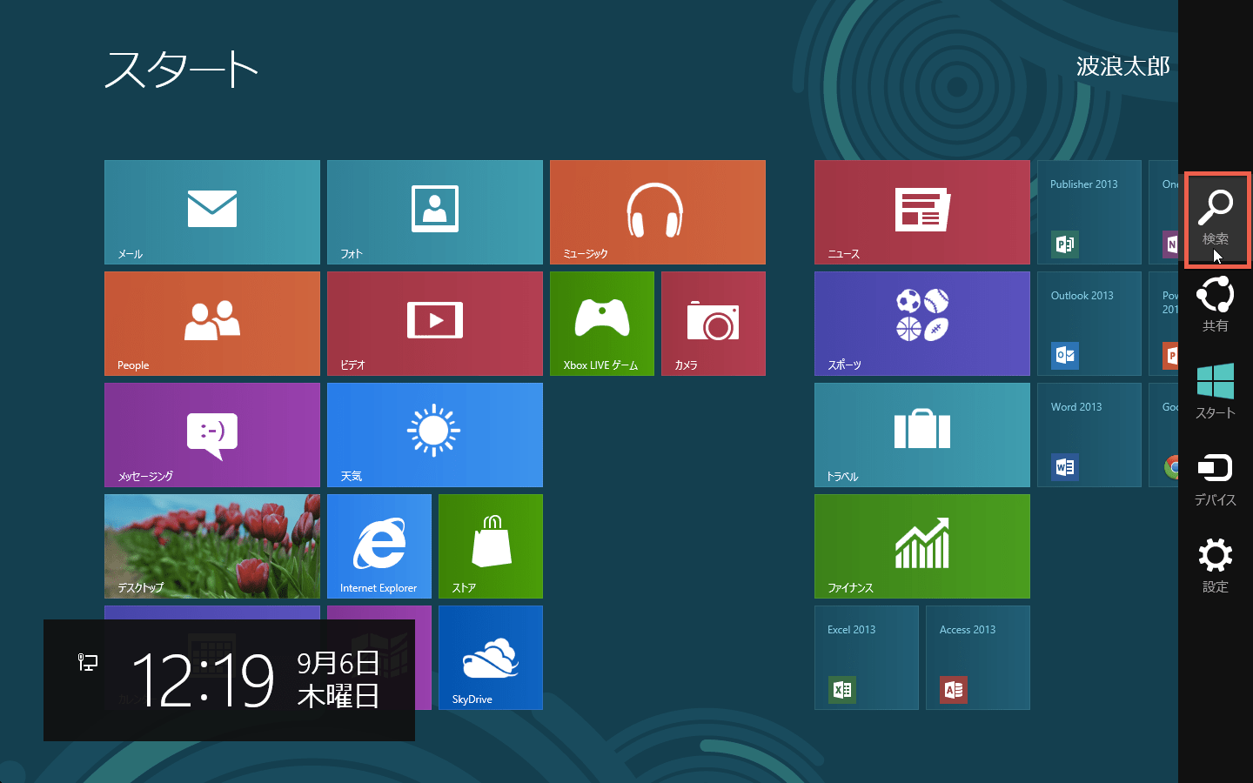The image size is (1253, 783).
Task: Open the SkyDrive tile
Action: 491,658
